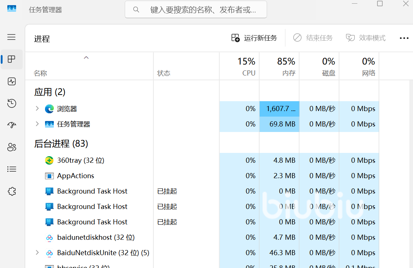Expand the 任务管理器 process group

(x=37, y=124)
